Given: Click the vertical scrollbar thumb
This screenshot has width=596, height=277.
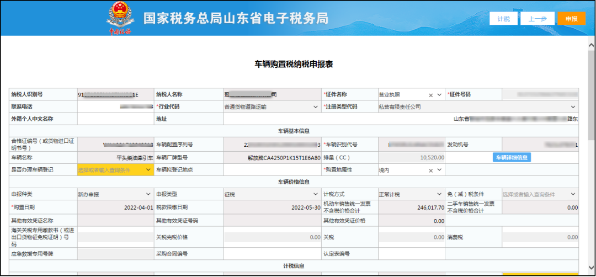Looking at the screenshot, I should click(x=591, y=95).
